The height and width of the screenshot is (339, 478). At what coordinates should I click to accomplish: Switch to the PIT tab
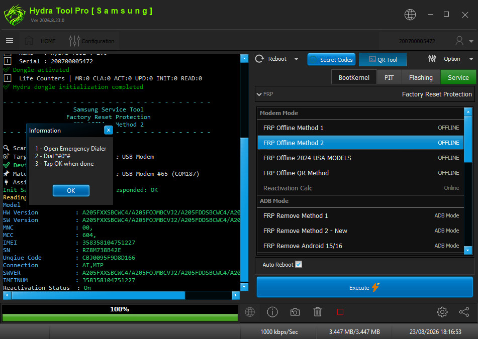pyautogui.click(x=389, y=77)
